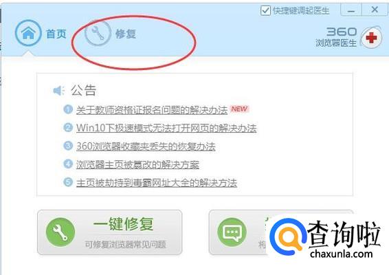This screenshot has width=389, height=275.
Task: Open the 浏览器主页被篡改的解决方案 link
Action: [x=137, y=164]
